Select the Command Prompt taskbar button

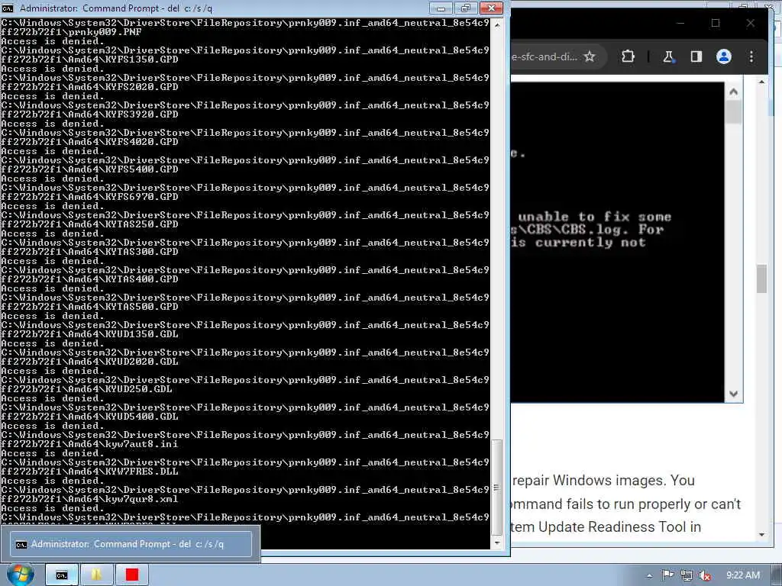(62, 575)
